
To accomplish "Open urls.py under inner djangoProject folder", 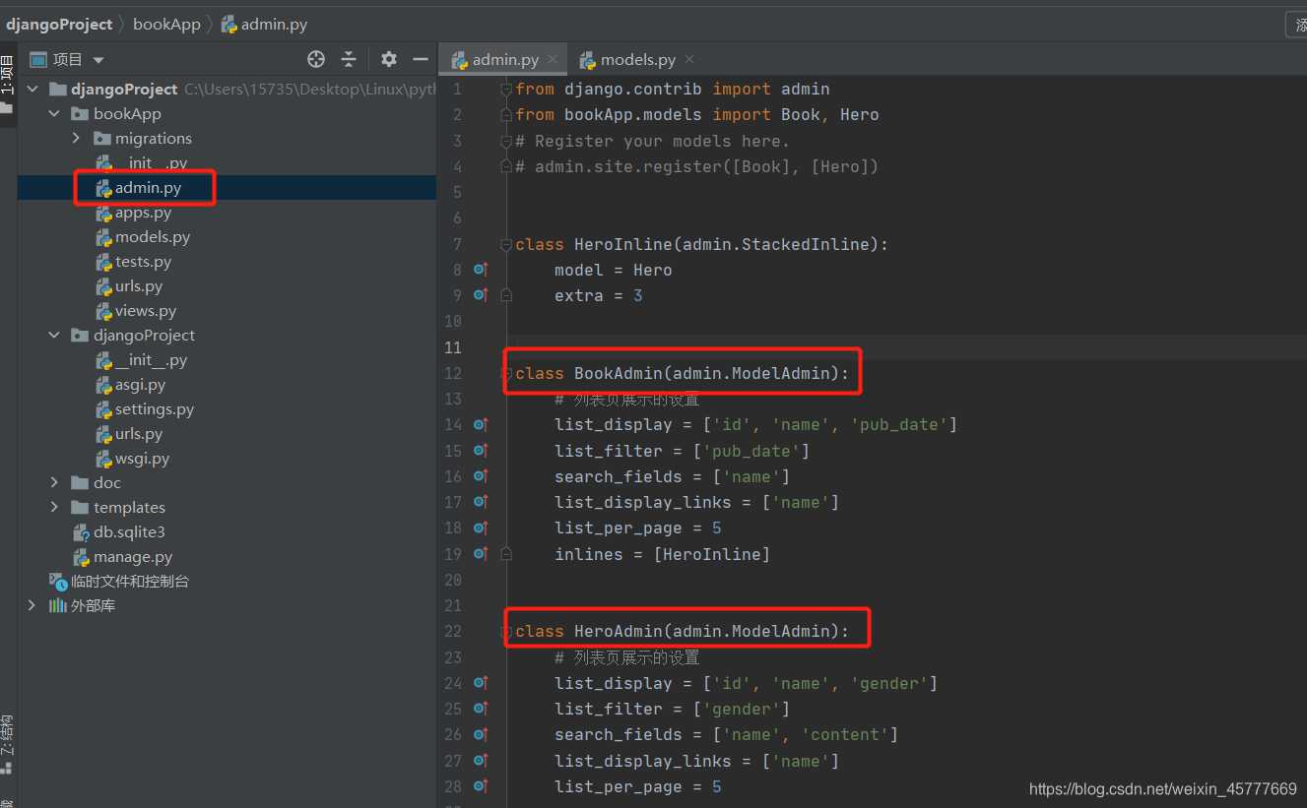I will 139,433.
